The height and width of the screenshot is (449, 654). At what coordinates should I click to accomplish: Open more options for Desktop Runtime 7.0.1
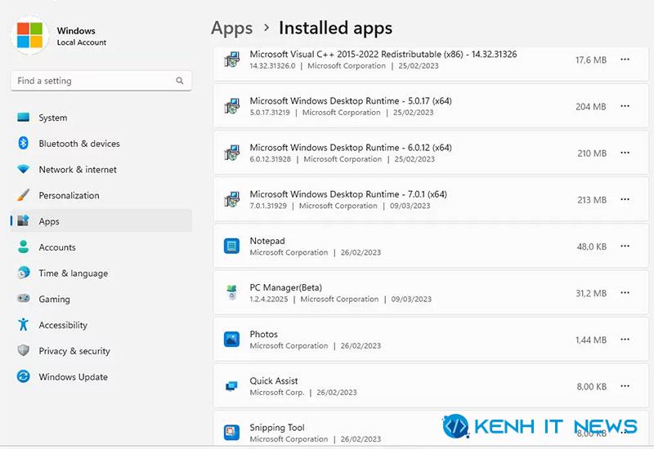coord(625,199)
